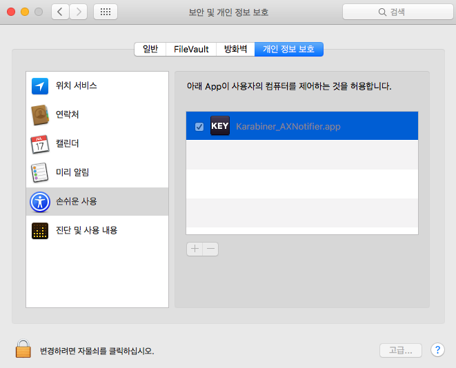Click the Karabiner KEY app icon
Viewport: 456px width, 368px height.
coord(220,125)
